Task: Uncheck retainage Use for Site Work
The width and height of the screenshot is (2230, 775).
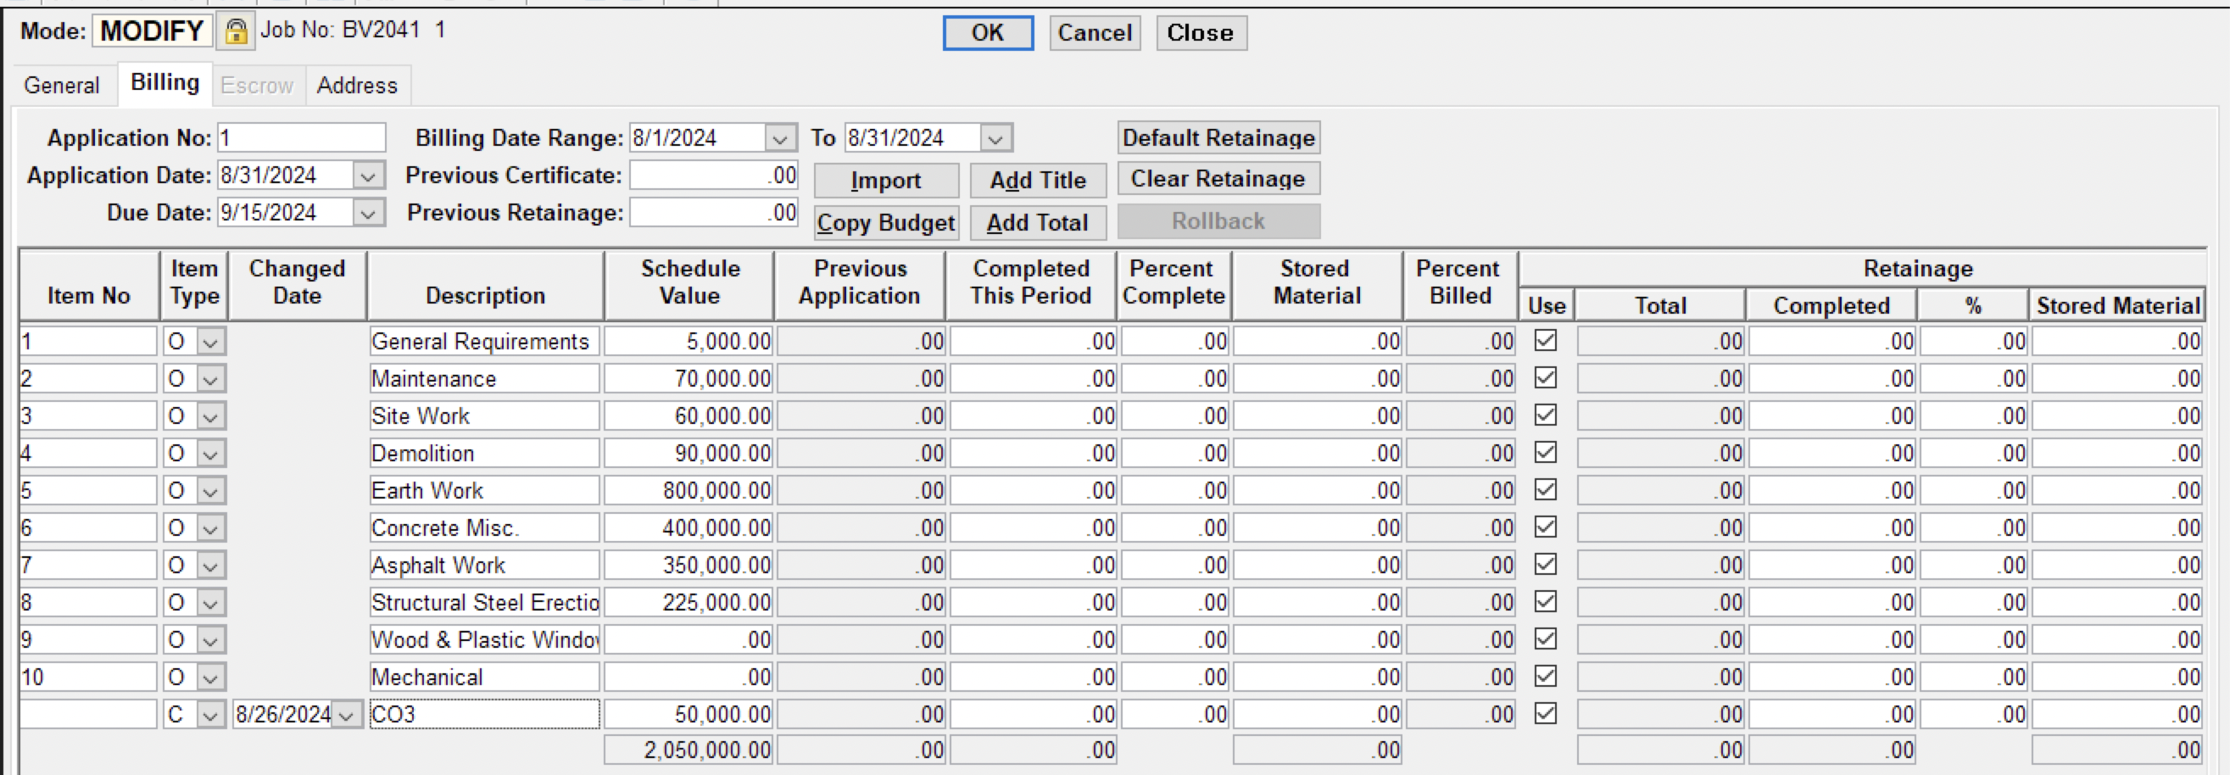Action: coord(1545,415)
